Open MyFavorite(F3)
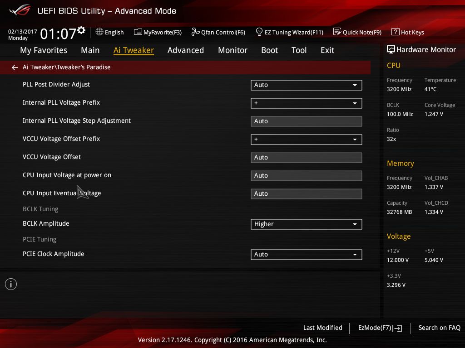The image size is (465, 348). point(158,32)
